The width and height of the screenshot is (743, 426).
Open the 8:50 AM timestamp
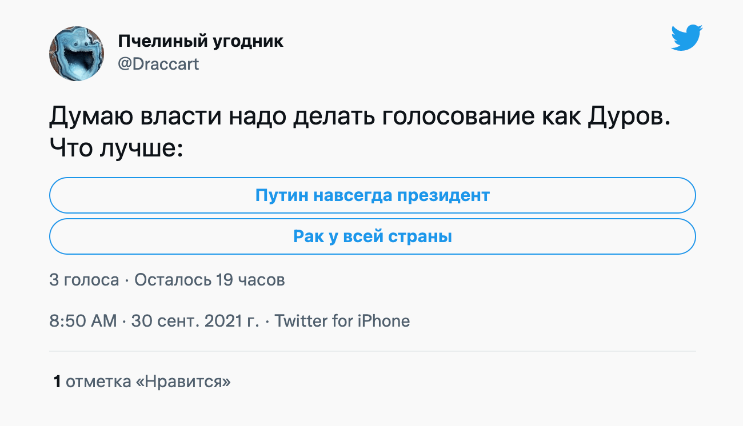tap(83, 321)
